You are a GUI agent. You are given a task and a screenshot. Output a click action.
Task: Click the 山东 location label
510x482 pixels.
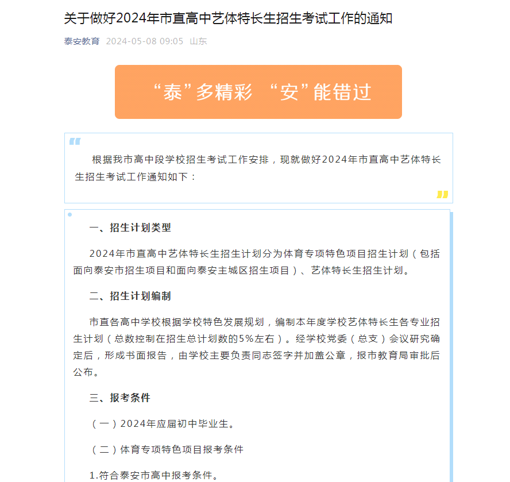(x=198, y=41)
